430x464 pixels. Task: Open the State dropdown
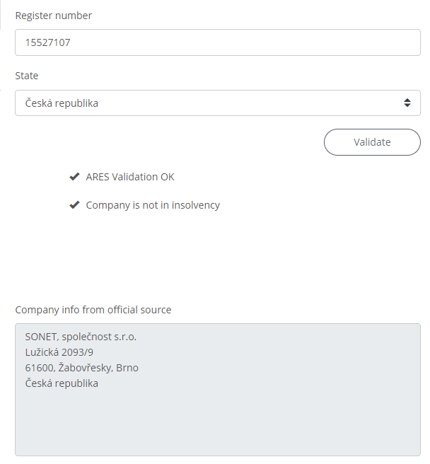218,103
